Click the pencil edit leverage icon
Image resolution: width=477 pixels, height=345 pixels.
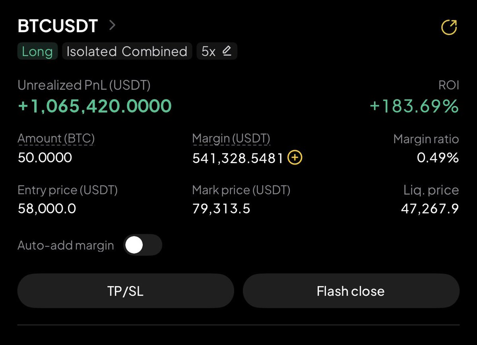pyautogui.click(x=227, y=51)
